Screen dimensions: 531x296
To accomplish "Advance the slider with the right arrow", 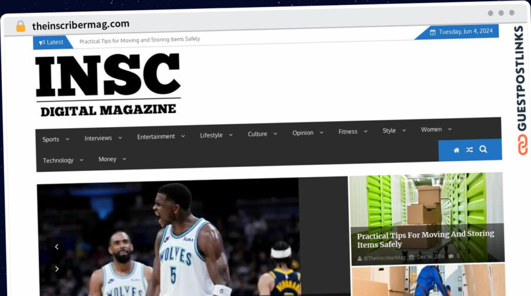I will 57,269.
